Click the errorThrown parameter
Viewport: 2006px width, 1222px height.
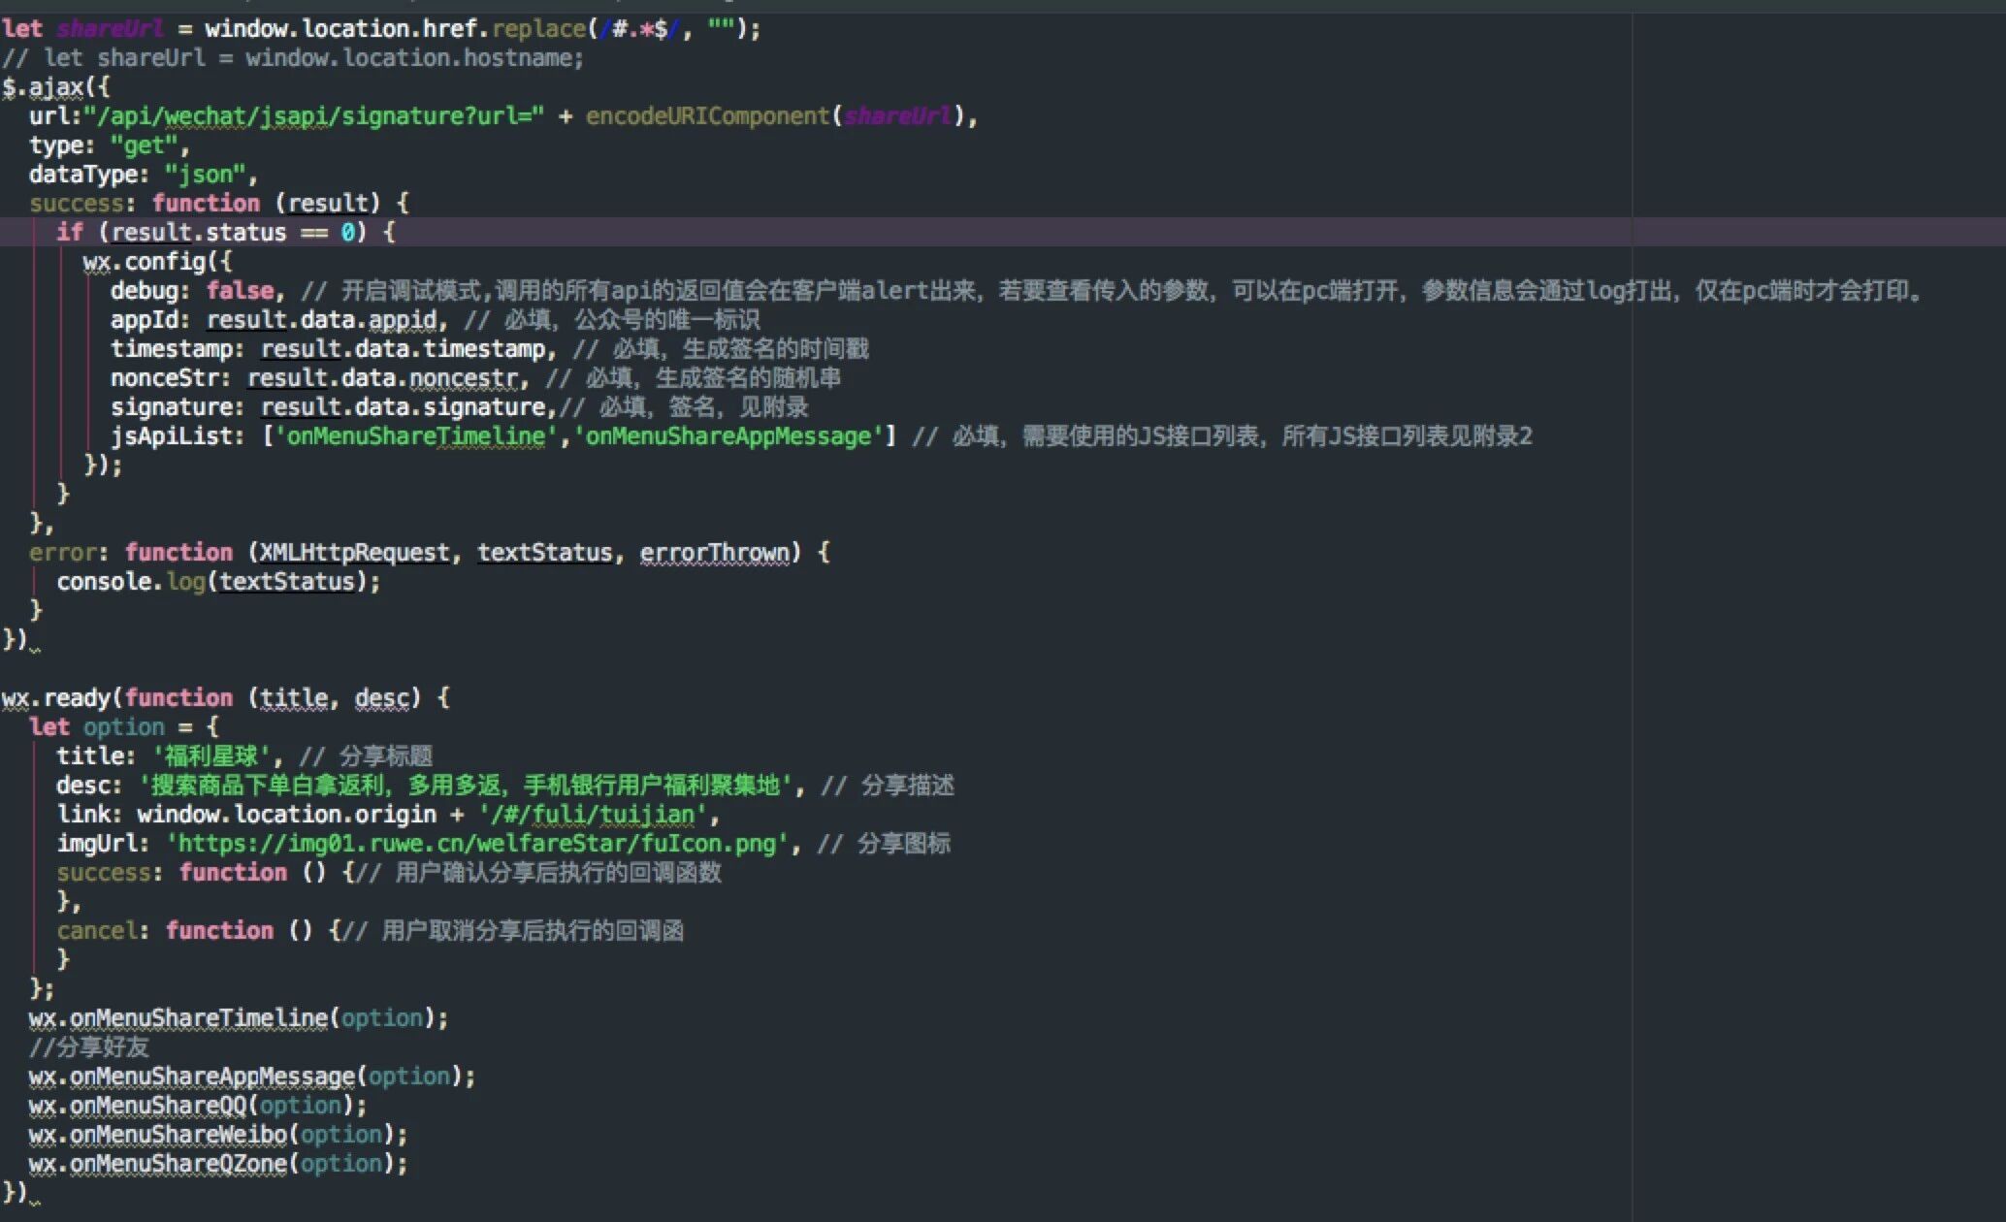point(715,553)
